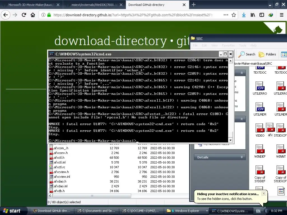This screenshot has width=287, height=215.
Task: Click the globe extension icon in toolbar
Action: click(x=271, y=15)
